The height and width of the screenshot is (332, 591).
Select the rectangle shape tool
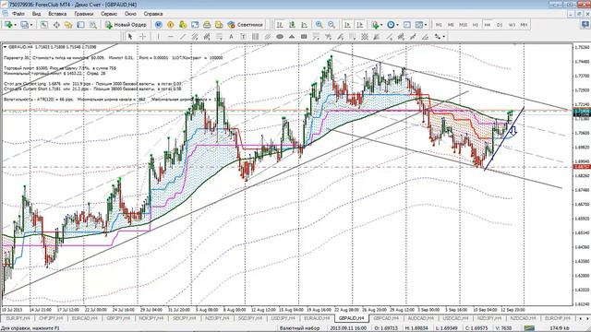pos(304,37)
